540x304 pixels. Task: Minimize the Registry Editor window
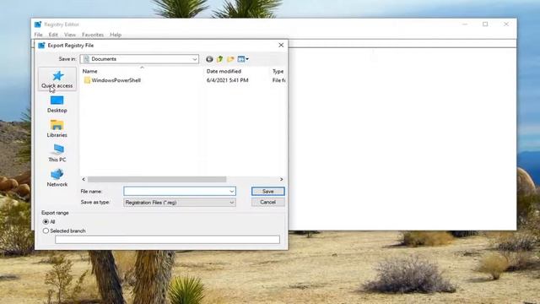[465, 24]
